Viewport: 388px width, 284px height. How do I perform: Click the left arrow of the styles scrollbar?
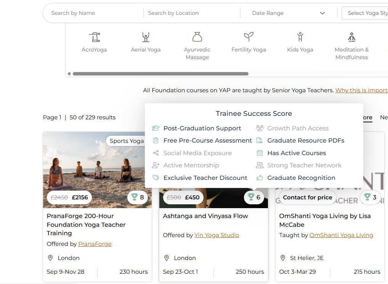69,74
